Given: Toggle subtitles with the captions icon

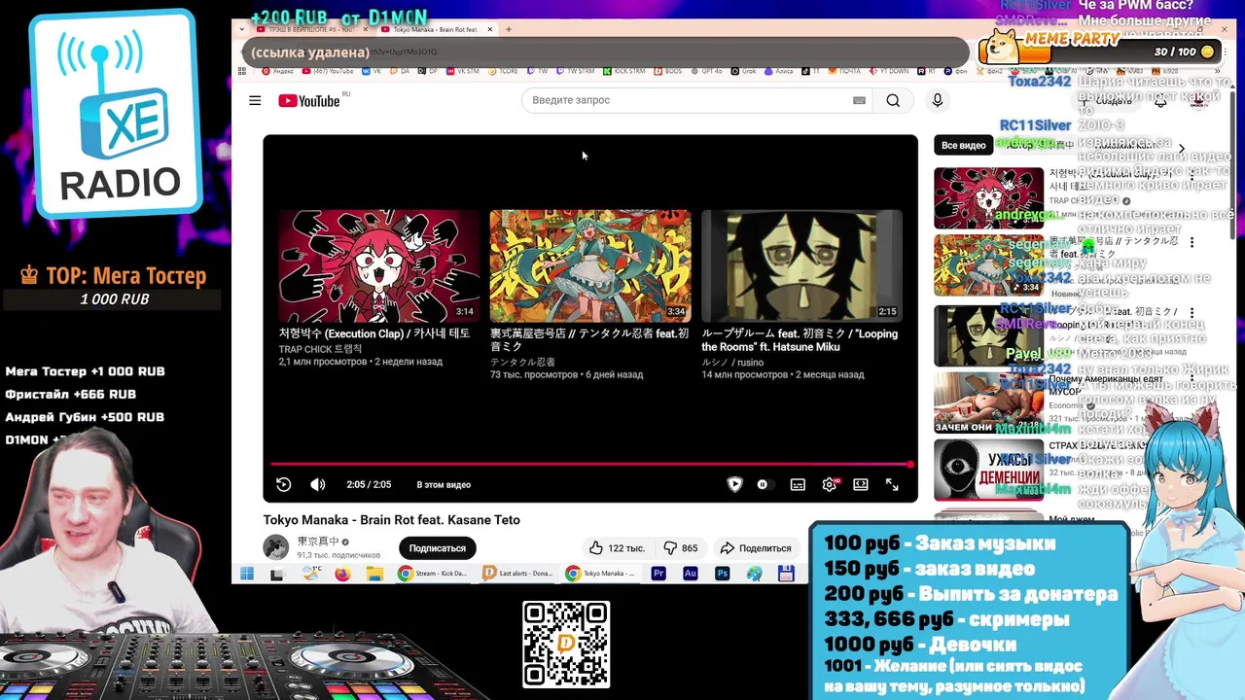Looking at the screenshot, I should click(798, 484).
